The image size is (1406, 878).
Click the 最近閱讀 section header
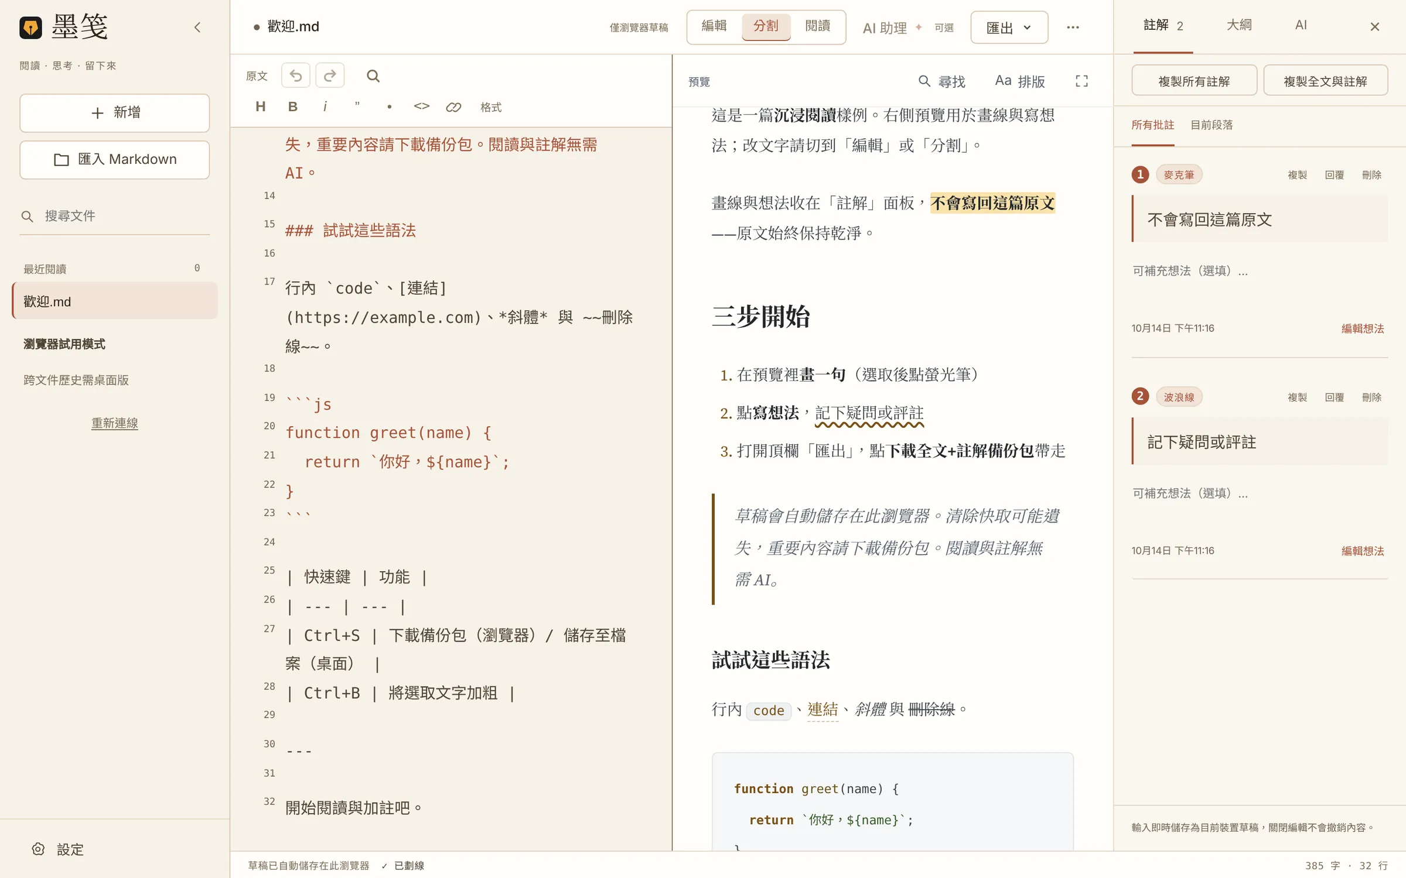coord(45,269)
